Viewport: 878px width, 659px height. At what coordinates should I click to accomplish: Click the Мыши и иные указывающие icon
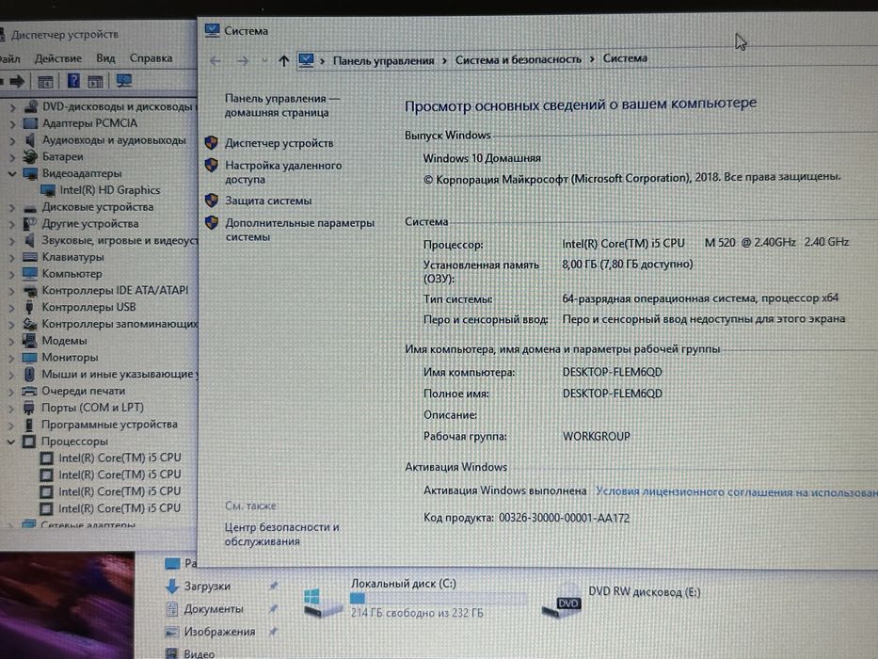click(x=30, y=374)
